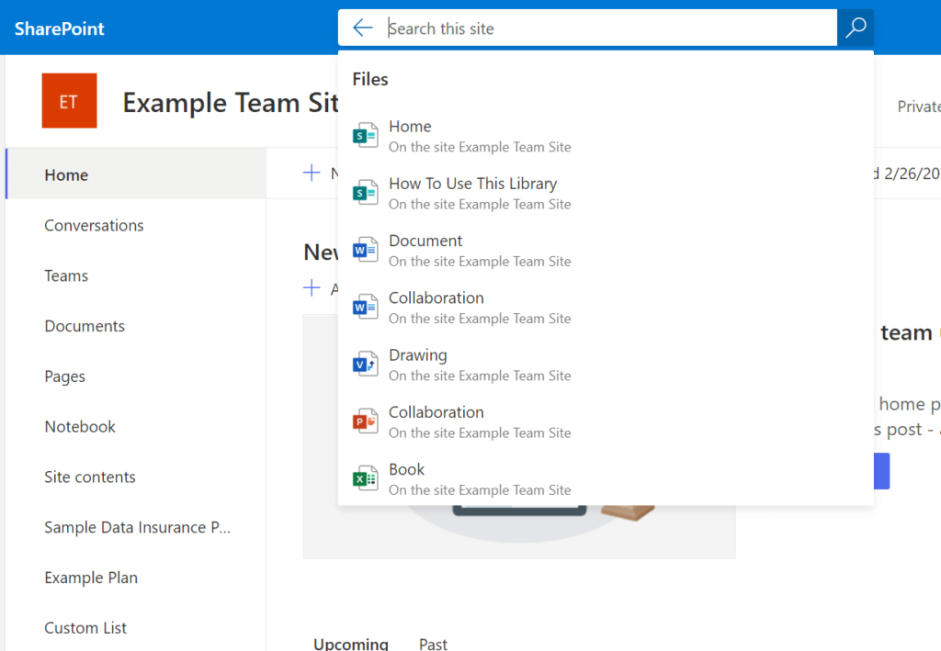Screen dimensions: 941x651
Task: Click the plus icon under News
Action: tap(312, 288)
